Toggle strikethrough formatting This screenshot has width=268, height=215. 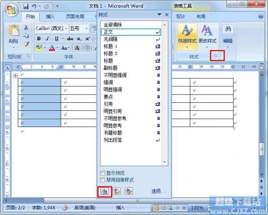(x=70, y=38)
